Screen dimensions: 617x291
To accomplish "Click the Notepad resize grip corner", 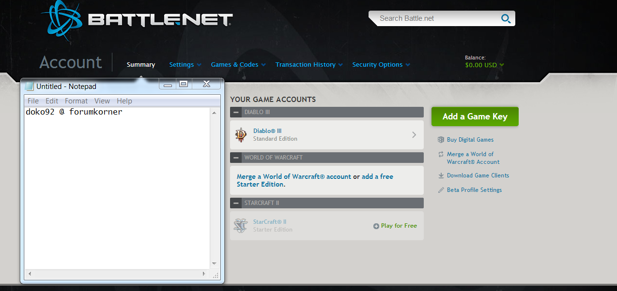I will click(215, 275).
